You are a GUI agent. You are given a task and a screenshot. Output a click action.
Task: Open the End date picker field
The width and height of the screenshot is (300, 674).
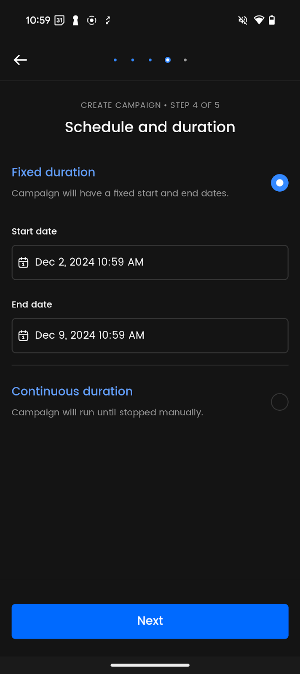click(x=150, y=336)
